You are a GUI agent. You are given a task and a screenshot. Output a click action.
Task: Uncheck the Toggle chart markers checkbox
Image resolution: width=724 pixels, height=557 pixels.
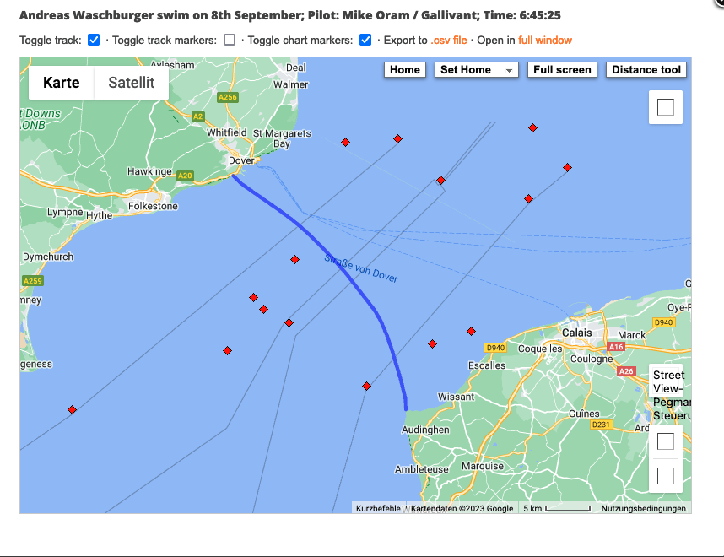point(365,40)
